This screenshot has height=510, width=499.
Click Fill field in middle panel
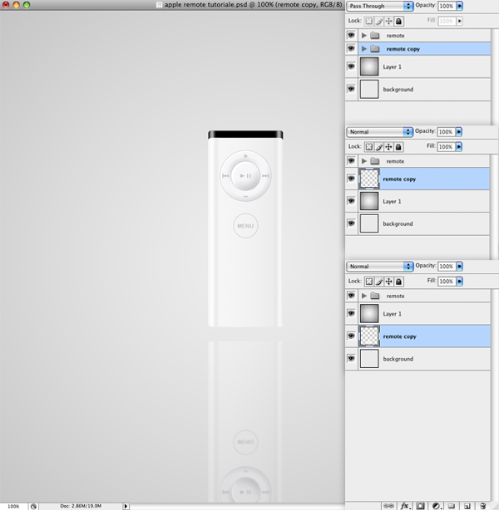pos(447,147)
